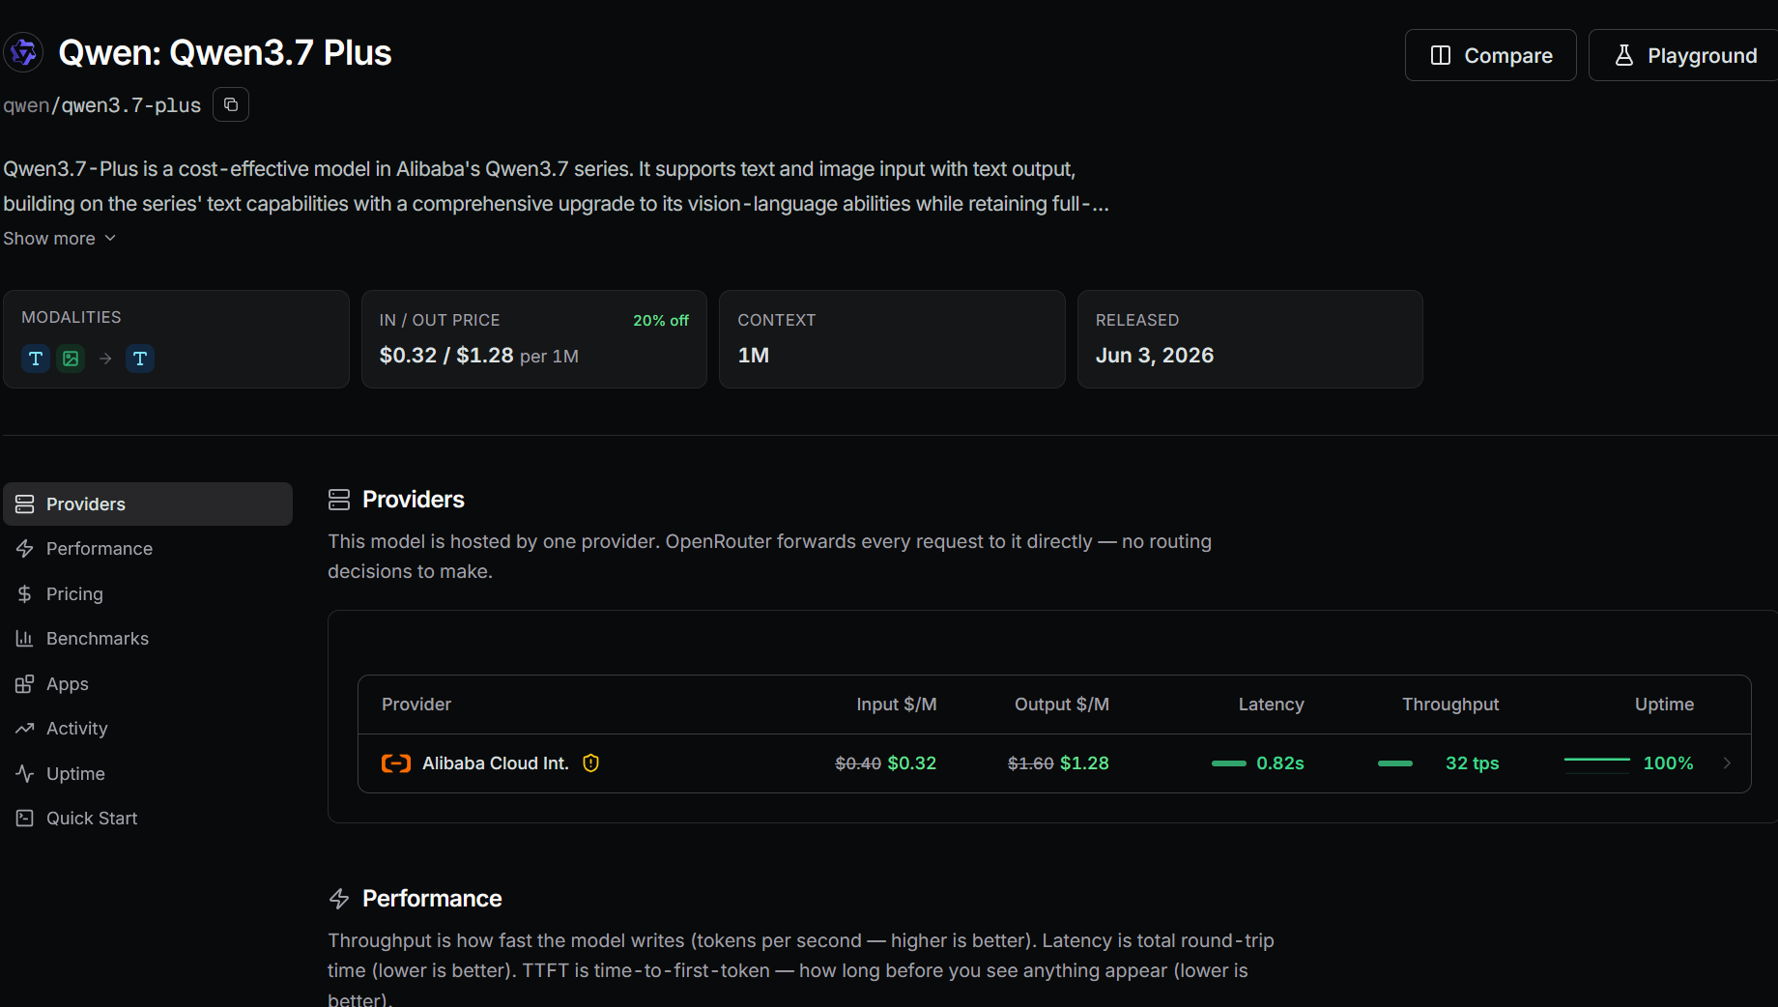
Task: Click the Provider column header
Action: [x=416, y=705]
